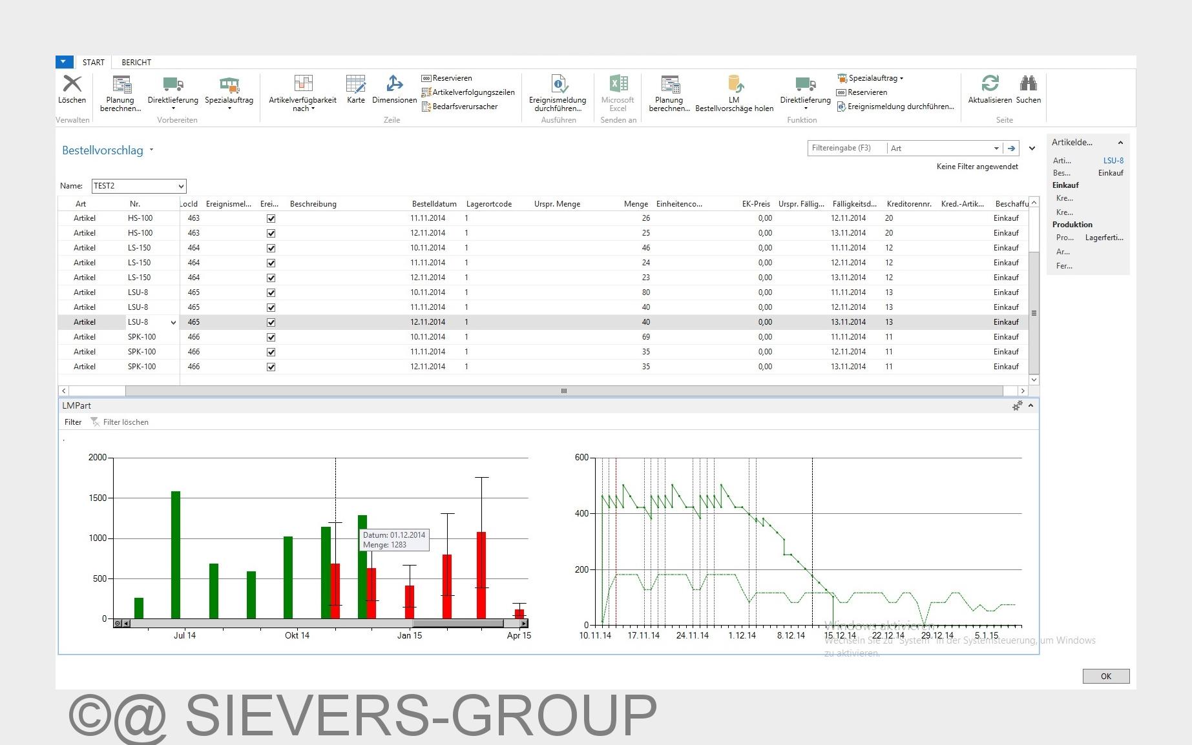The width and height of the screenshot is (1192, 745).
Task: Open the Karte icon
Action: (x=355, y=84)
